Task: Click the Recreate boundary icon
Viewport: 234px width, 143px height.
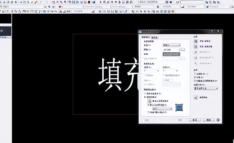Action: tap(196, 58)
